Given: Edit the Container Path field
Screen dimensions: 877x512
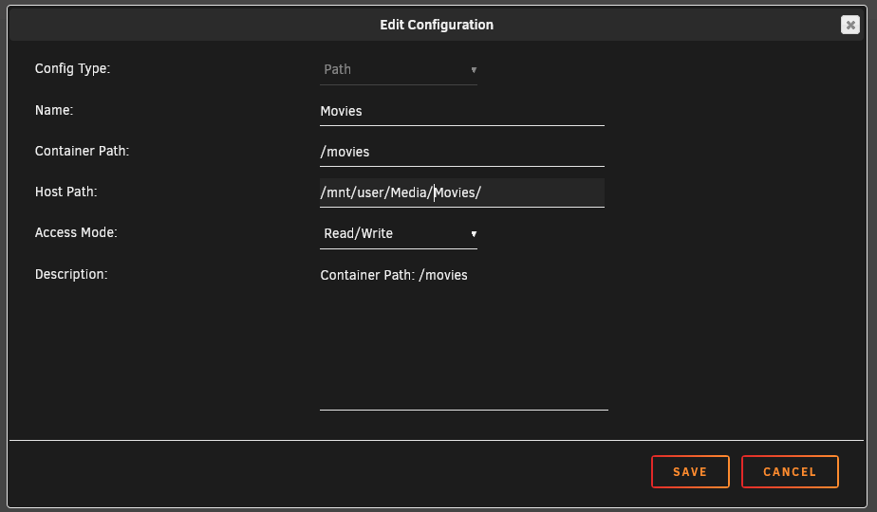Looking at the screenshot, I should click(x=462, y=152).
